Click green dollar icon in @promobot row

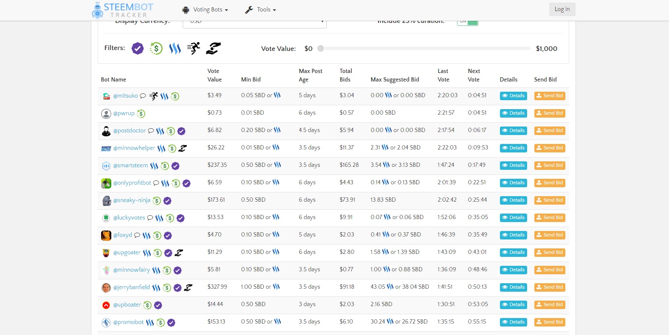pyautogui.click(x=161, y=323)
